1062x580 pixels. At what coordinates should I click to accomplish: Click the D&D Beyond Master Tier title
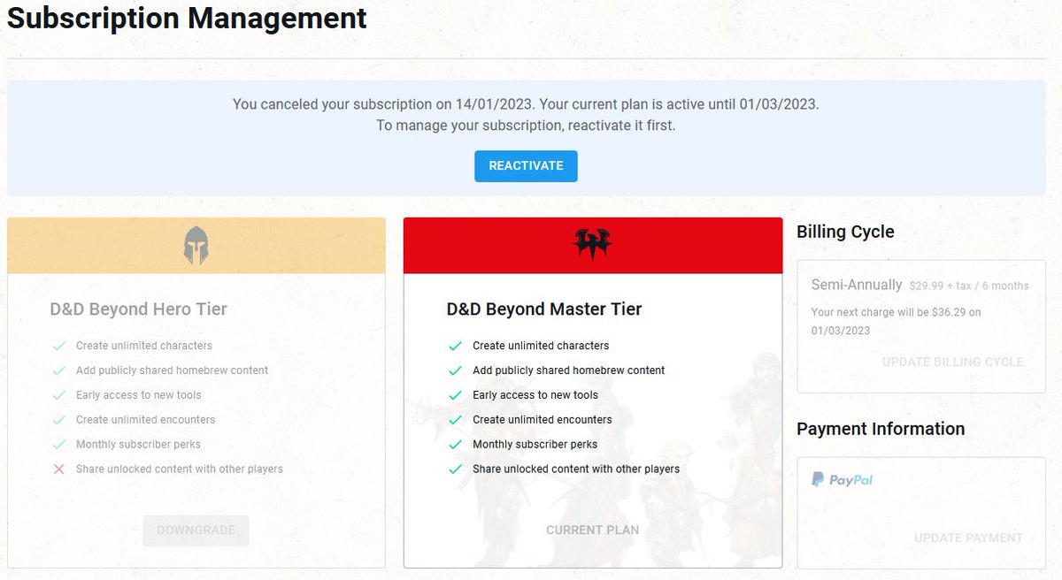coord(544,309)
